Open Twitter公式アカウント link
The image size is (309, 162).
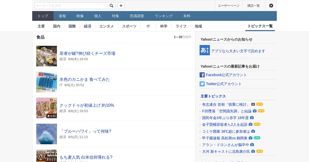(x=224, y=84)
